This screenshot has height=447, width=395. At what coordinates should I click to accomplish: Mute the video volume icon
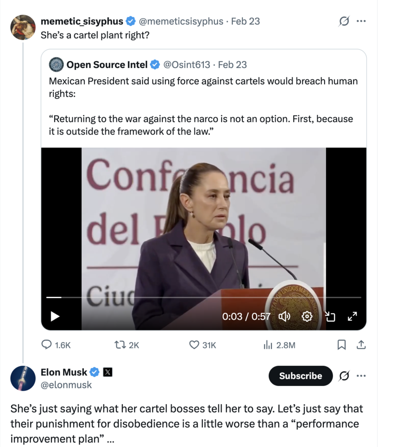click(284, 316)
